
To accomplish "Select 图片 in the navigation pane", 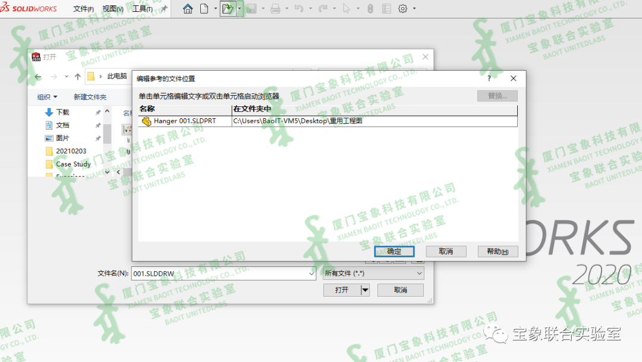I will (x=62, y=138).
